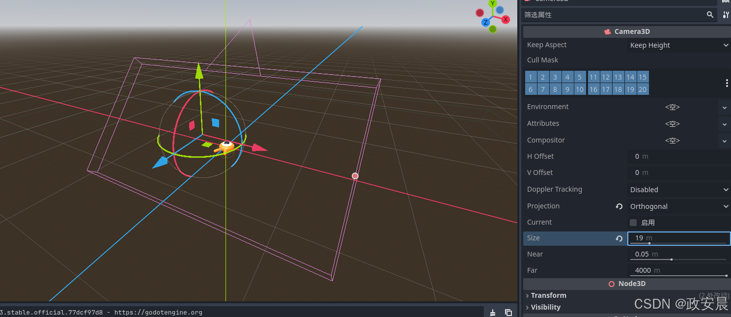Toggle cull mask layer 20
Image resolution: width=731 pixels, height=317 pixels.
[643, 89]
